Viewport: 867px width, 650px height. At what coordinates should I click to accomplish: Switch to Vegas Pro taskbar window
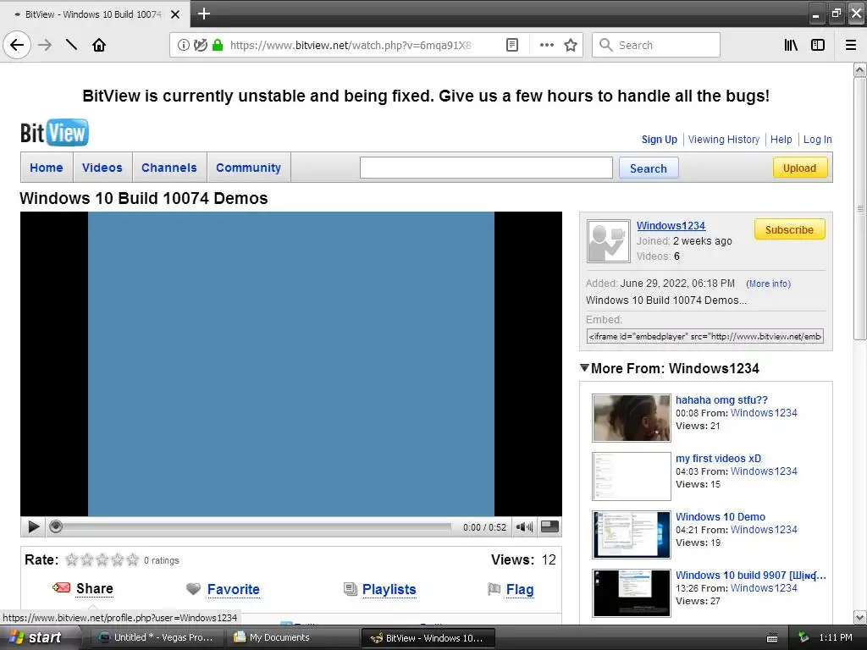pos(156,637)
